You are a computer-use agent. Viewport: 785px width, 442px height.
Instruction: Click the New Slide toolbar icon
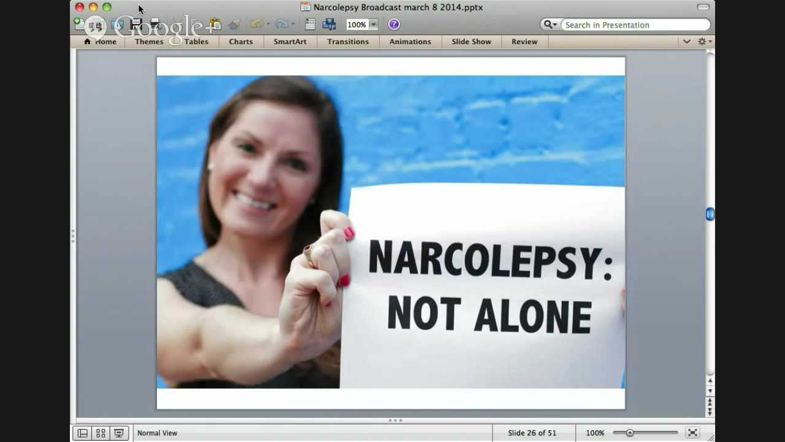[78, 23]
